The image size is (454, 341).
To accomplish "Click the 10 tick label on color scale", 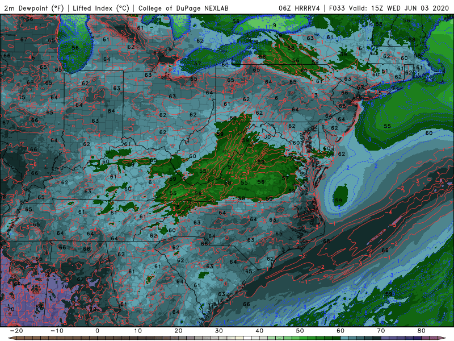I will click(138, 331).
